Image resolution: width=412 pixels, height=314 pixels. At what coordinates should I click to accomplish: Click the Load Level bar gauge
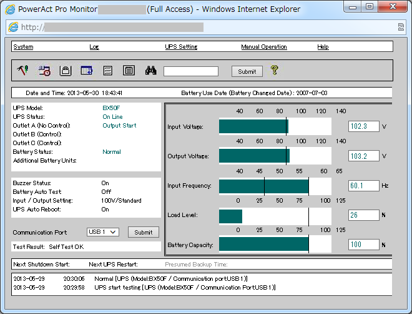(275, 215)
